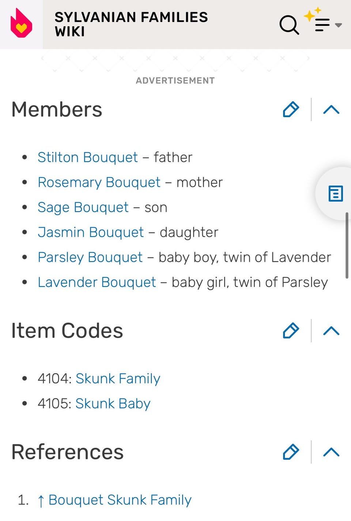351x521 pixels.
Task: Open Lavender Bouquet link
Action: [x=97, y=282]
